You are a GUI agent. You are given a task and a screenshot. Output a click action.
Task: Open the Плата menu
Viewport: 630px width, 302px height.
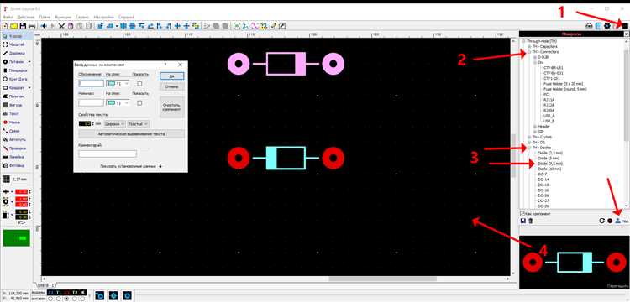45,18
